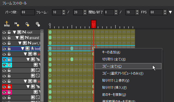Open the dropdown triangle next to FPS
Image resolution: width=174 pixels, height=102 pixels.
[170, 12]
